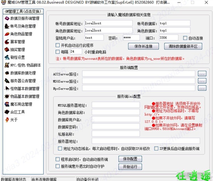
Task: Select the 角色物品管理 icon
Action: tap(7, 34)
